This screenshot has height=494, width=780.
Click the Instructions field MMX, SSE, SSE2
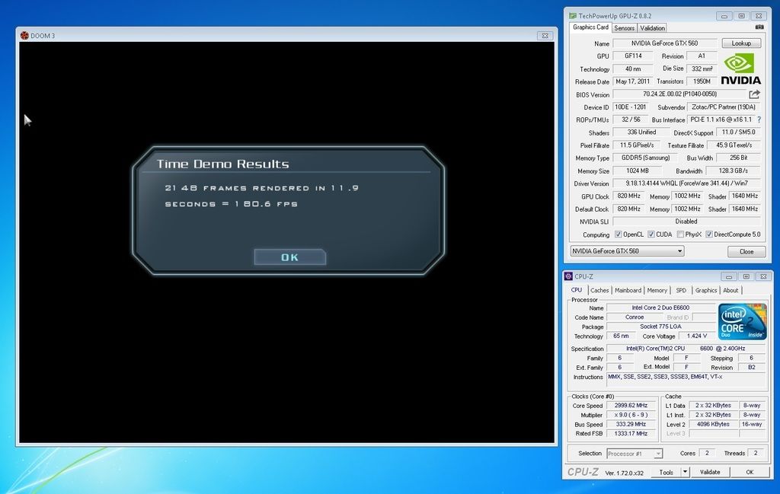coord(686,380)
